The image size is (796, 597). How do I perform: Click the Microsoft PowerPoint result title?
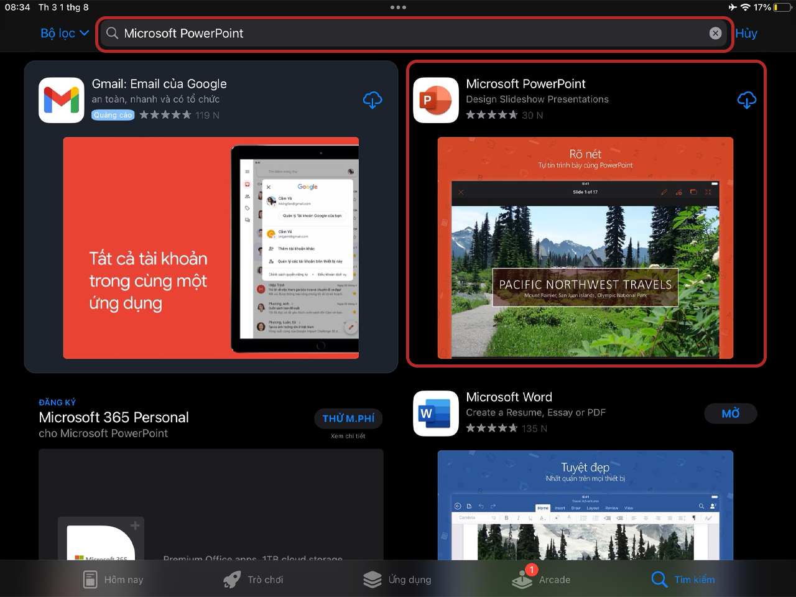(x=525, y=84)
